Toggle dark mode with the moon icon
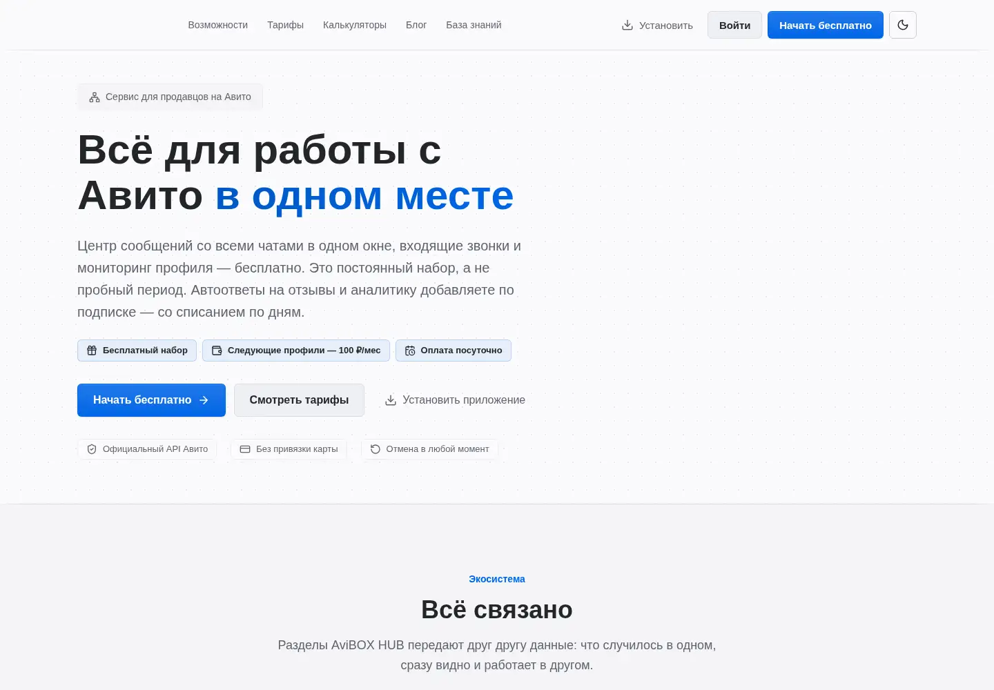 tap(903, 25)
